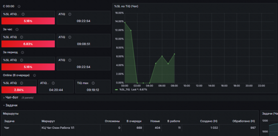Image resolution: width=278 pixels, height=136 pixels.
Task: Sort table by Отложены column header
Action: (x=112, y=121)
